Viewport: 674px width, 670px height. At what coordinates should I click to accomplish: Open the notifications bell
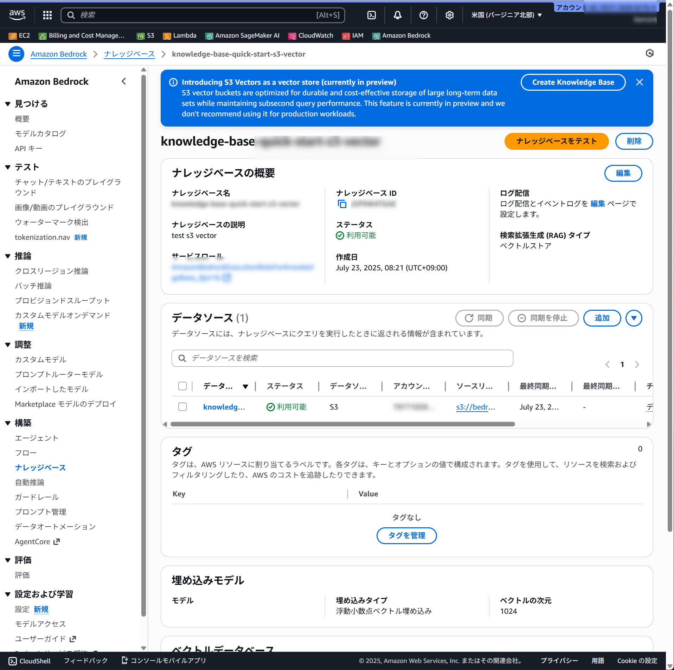pyautogui.click(x=397, y=15)
